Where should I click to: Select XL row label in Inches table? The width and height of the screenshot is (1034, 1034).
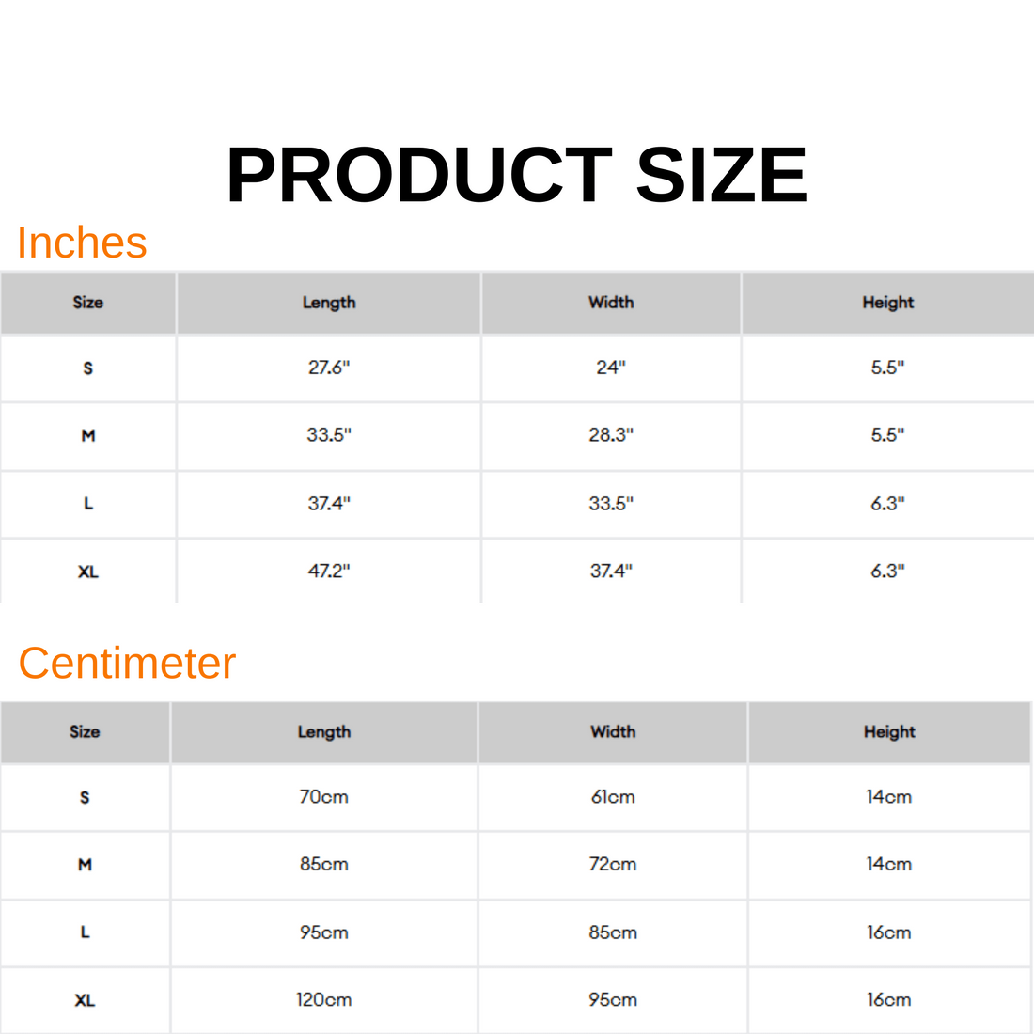(87, 572)
